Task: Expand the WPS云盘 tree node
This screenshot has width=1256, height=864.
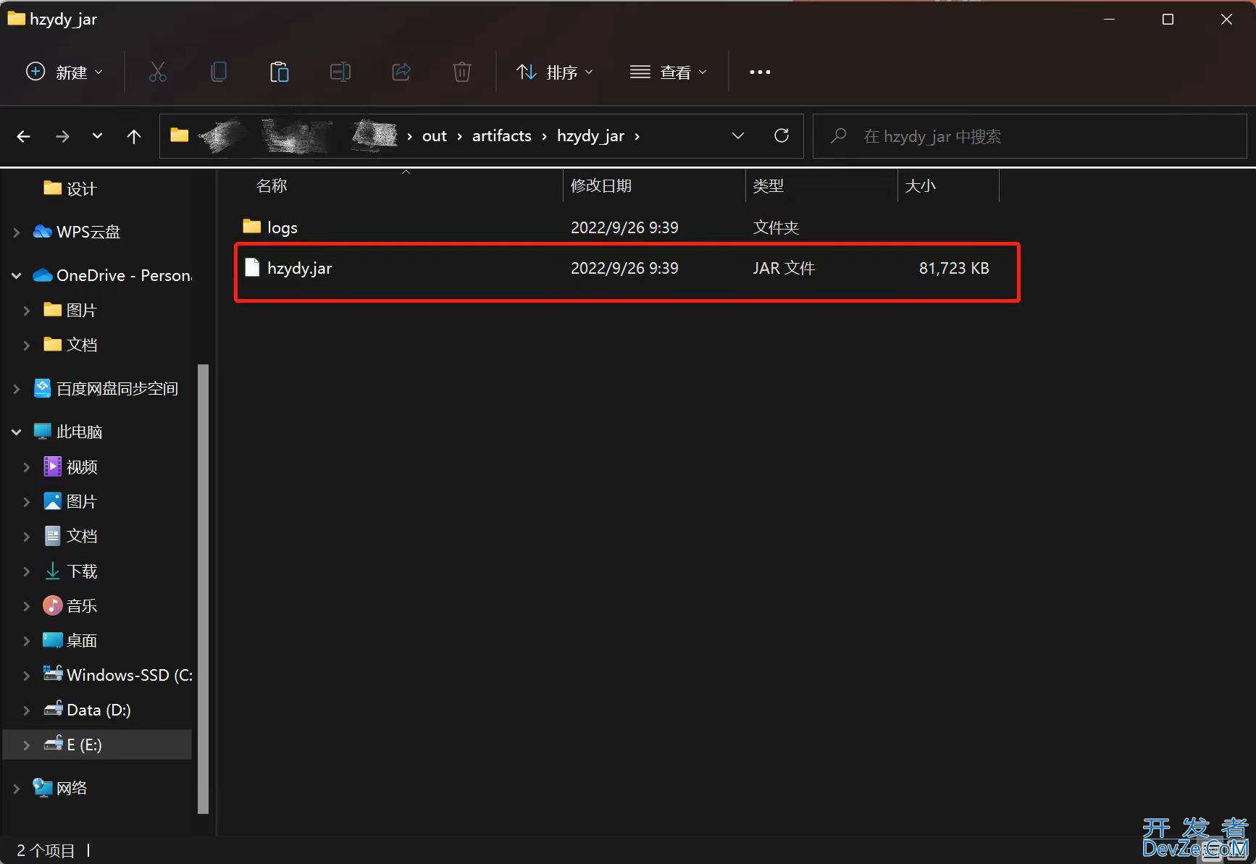Action: pyautogui.click(x=16, y=232)
